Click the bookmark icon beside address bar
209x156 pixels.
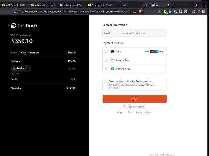(x=15, y=11)
